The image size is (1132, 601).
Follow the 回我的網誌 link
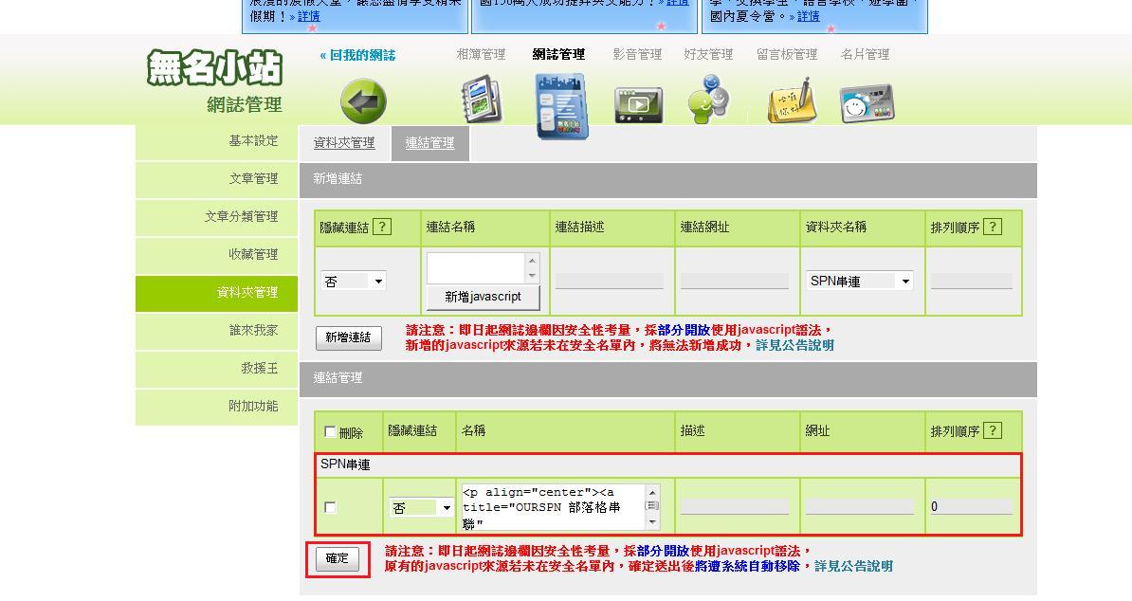click(357, 55)
